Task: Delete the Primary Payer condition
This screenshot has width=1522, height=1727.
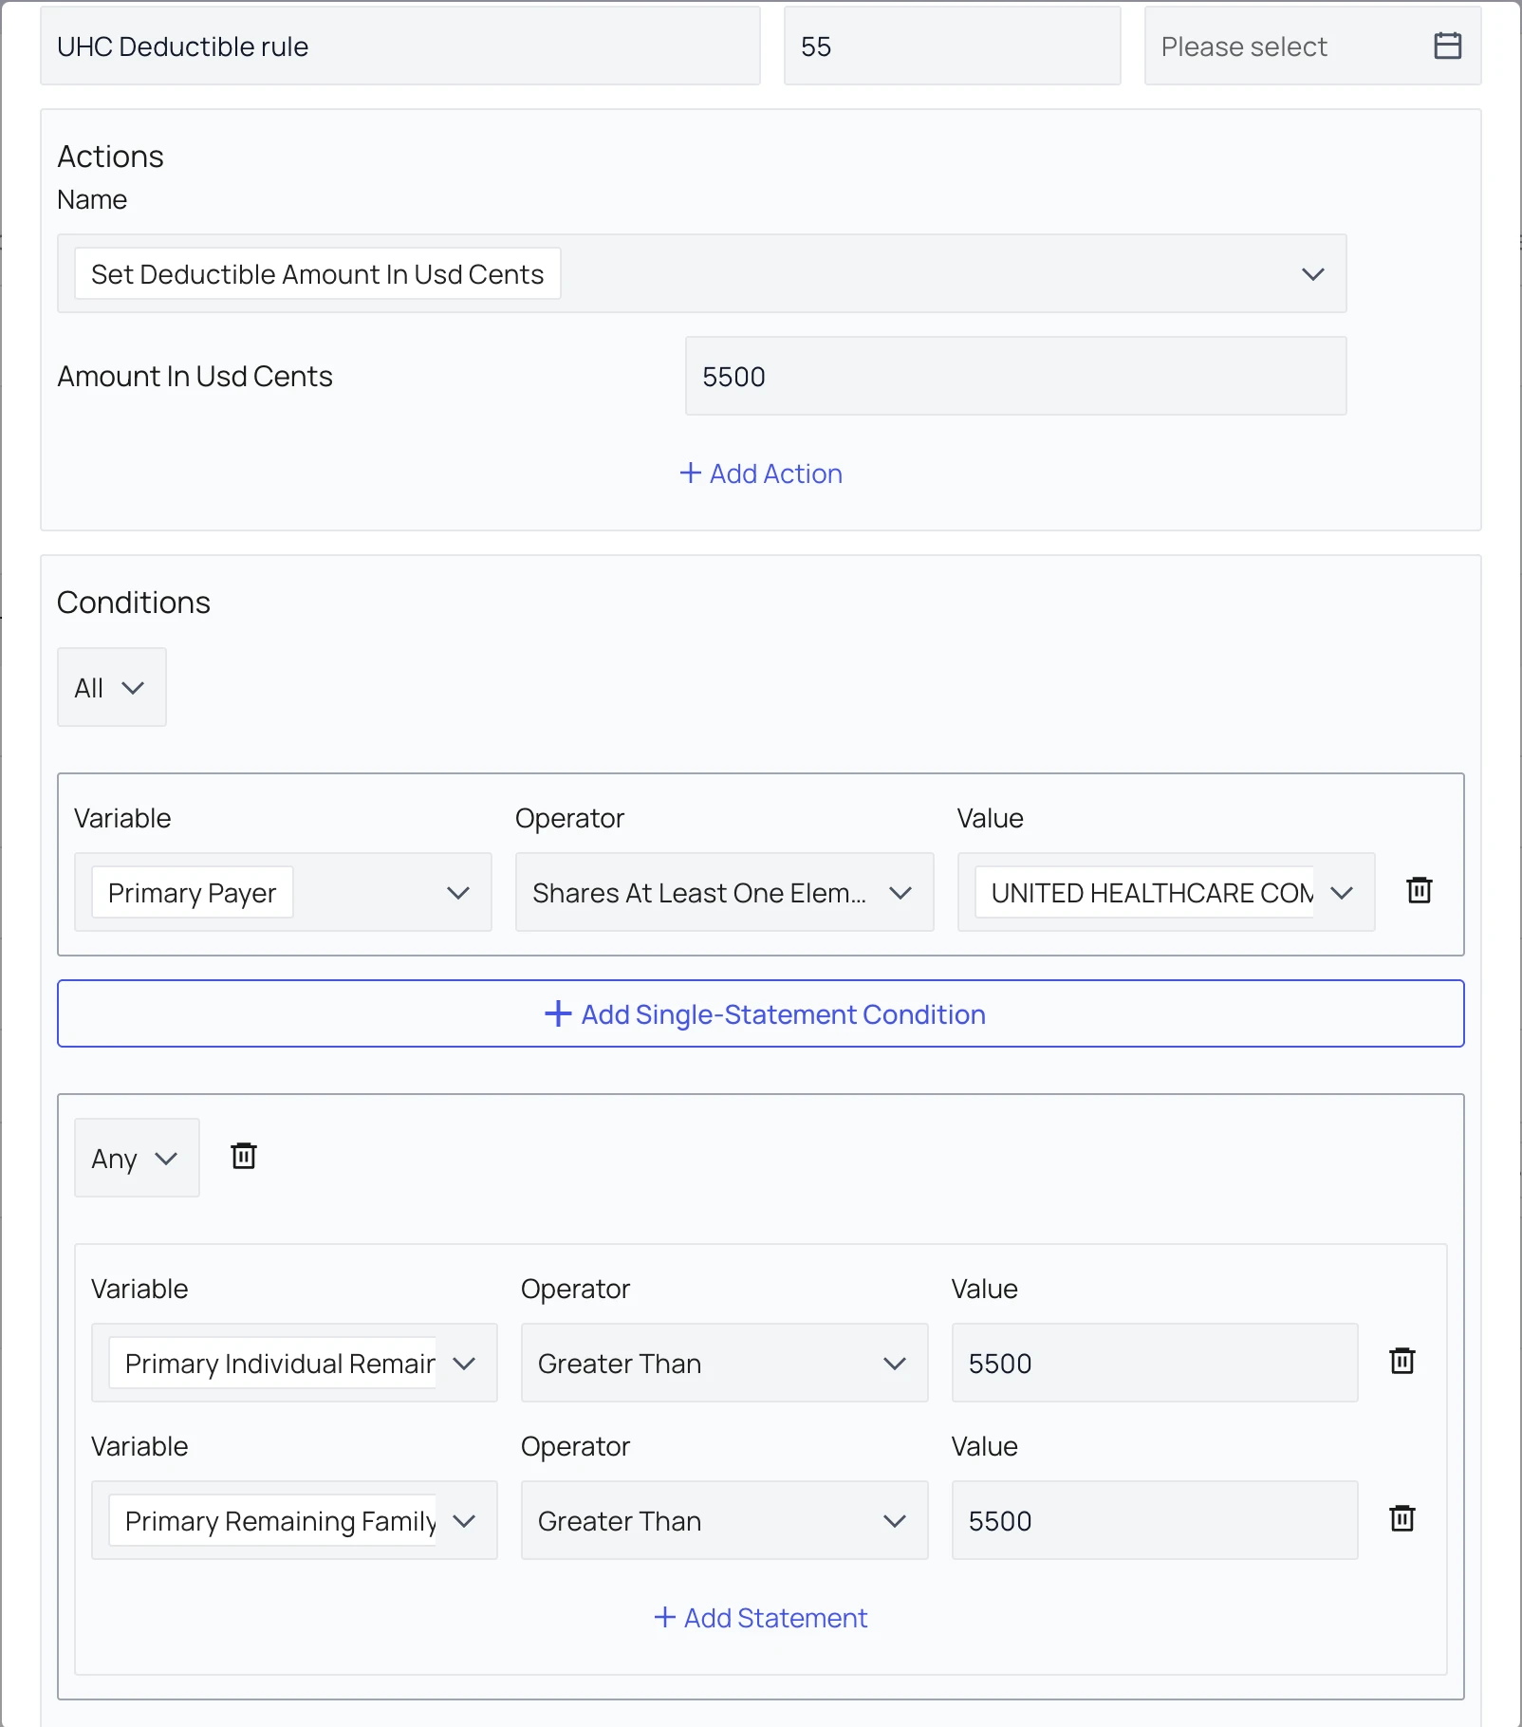Action: coord(1420,890)
